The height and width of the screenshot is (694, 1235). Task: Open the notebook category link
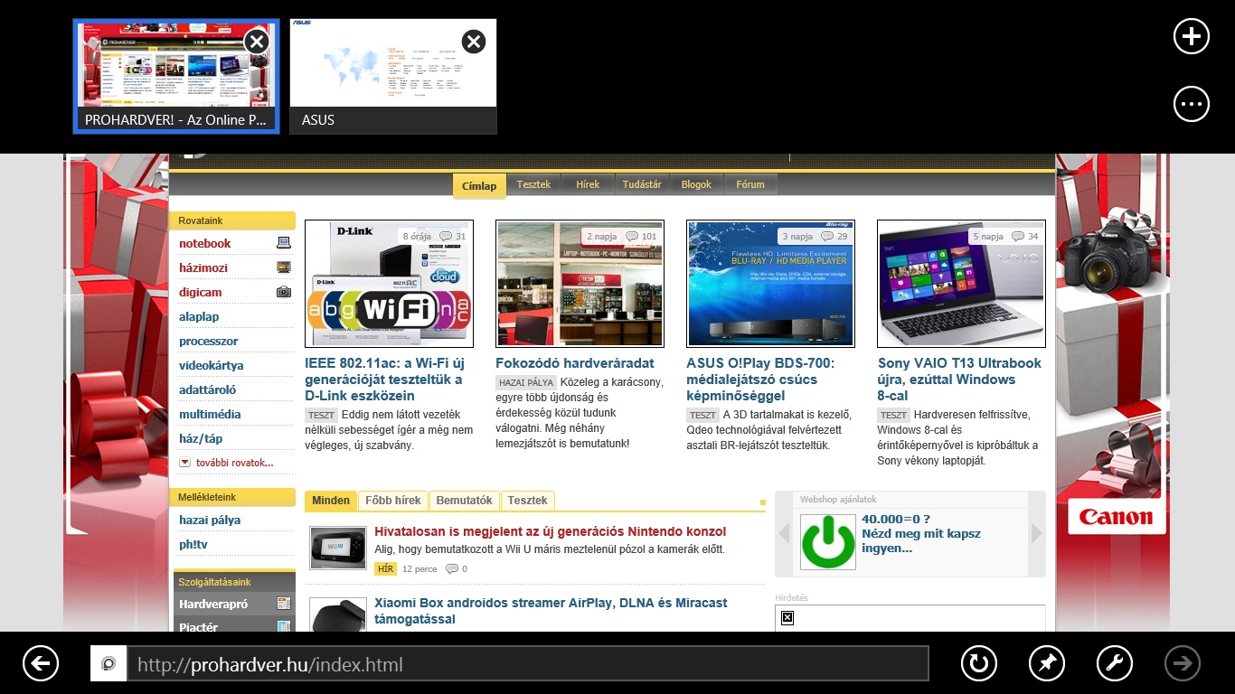(204, 243)
